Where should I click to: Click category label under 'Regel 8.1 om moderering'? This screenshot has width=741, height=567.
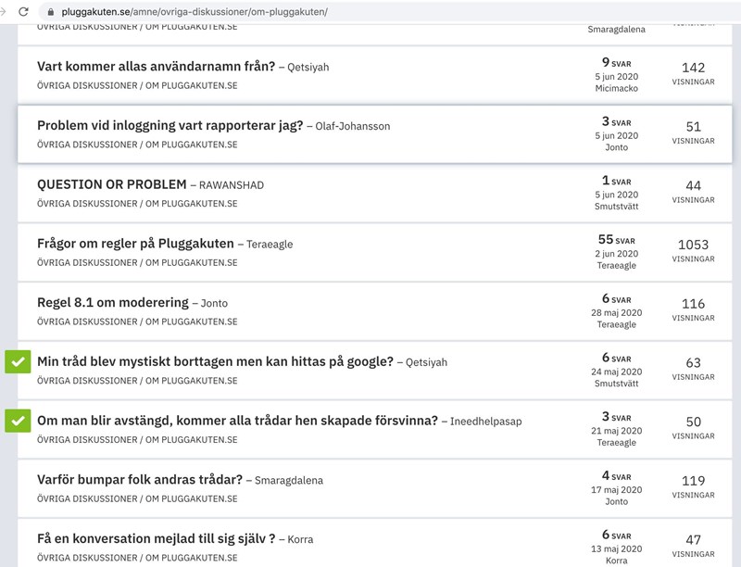point(137,321)
